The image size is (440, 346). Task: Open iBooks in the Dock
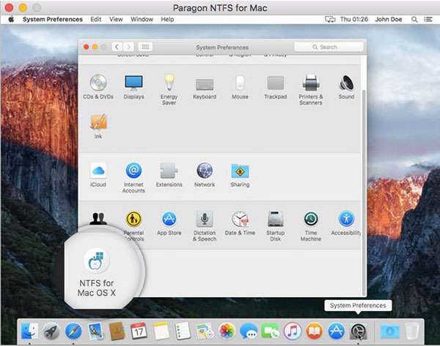coord(315,331)
